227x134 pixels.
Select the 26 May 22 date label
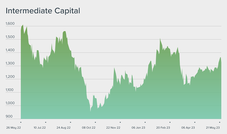[x=14, y=127]
